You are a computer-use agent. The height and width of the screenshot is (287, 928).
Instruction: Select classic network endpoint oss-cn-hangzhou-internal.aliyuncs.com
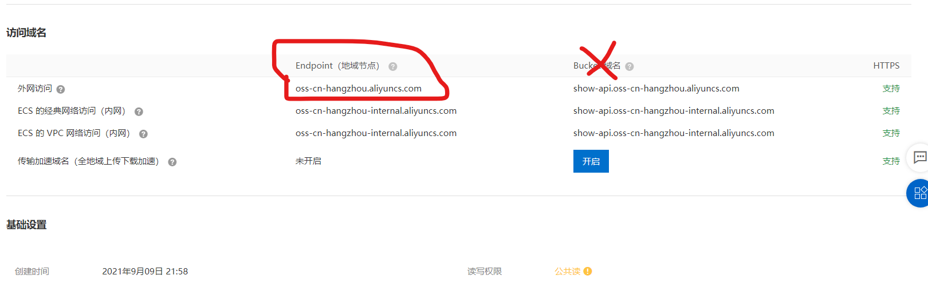tap(376, 111)
